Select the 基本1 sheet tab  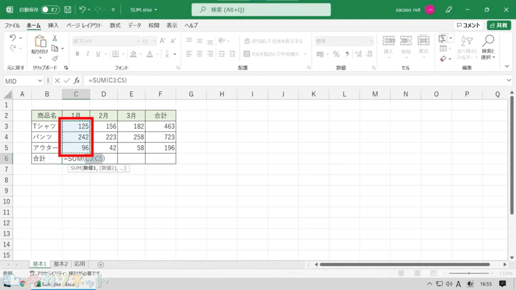click(39, 264)
